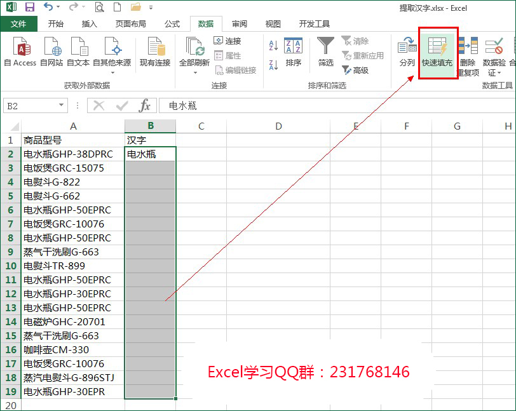Click the Save icon in quick access toolbar

pos(30,7)
